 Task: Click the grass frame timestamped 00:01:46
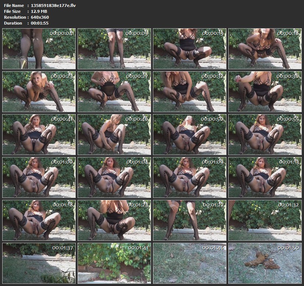(x=189, y=263)
